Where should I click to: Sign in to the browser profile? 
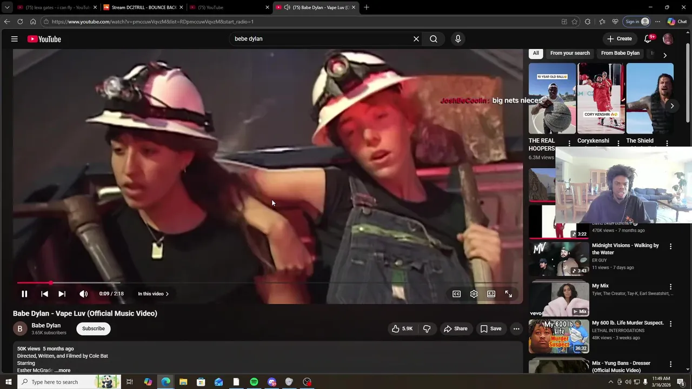(637, 22)
